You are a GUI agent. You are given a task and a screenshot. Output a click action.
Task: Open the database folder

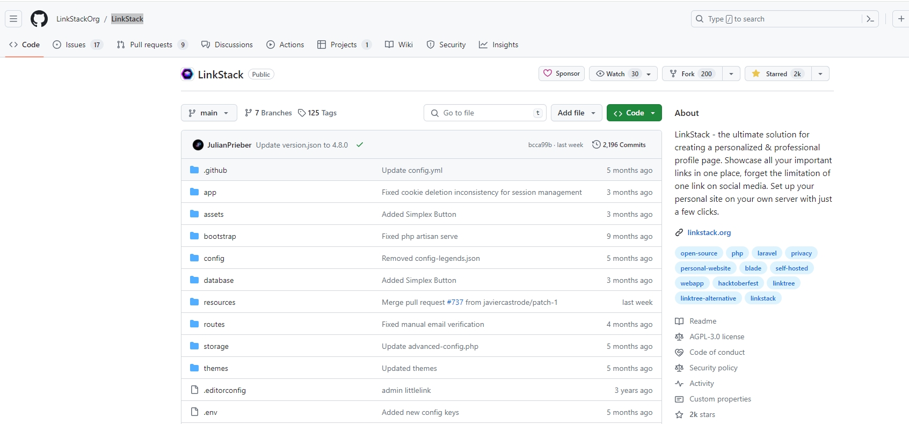[219, 280]
